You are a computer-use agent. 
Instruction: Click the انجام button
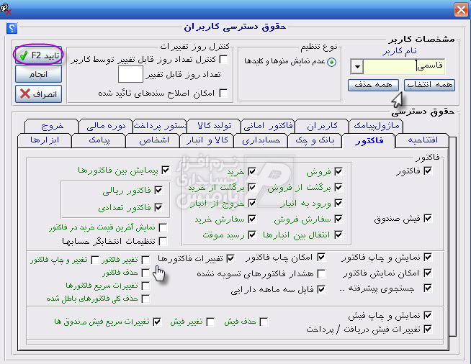(38, 74)
